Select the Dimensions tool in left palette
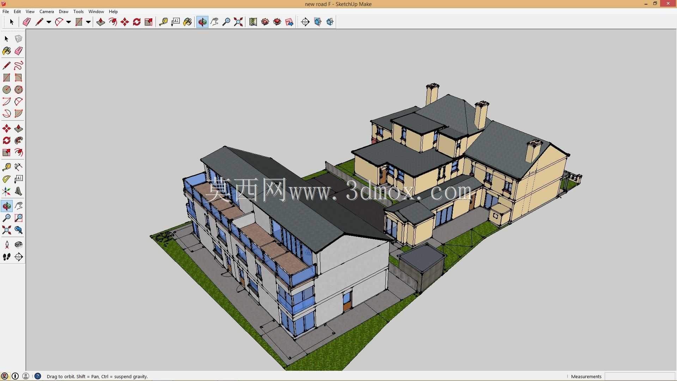The image size is (677, 381). point(19,167)
